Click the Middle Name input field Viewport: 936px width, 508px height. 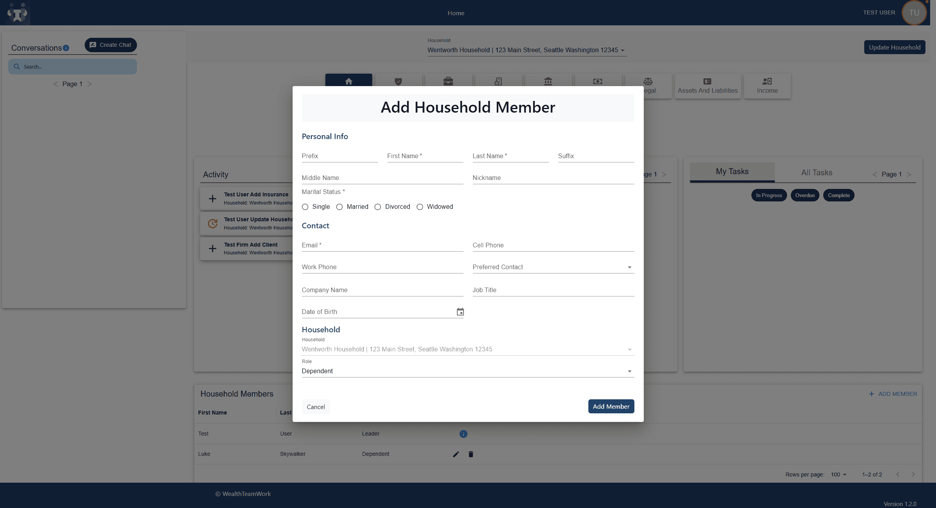382,178
